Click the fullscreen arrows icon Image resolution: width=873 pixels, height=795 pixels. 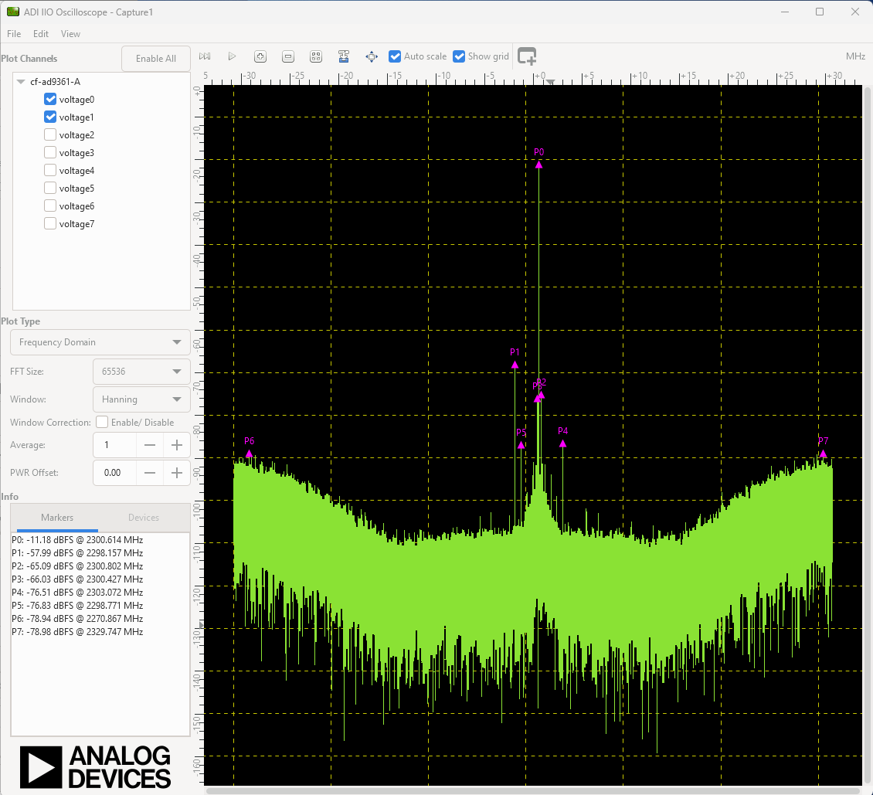point(372,56)
